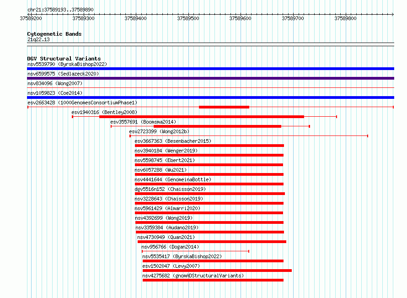
Task: Select the esv3667363 Besenbacher2015 red bar
Action: [x=209, y=146]
